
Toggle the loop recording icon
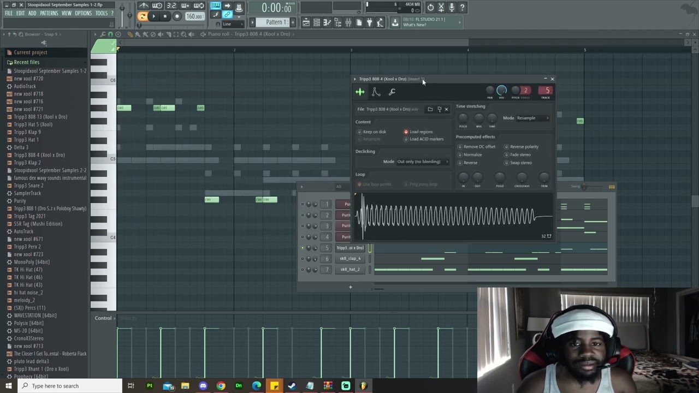click(x=199, y=6)
